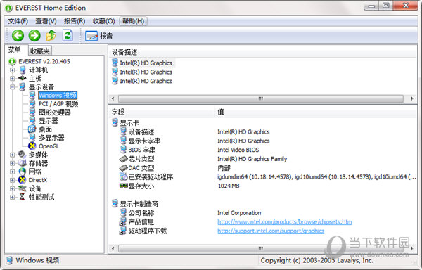Select the Windows 視频 tree item

pyautogui.click(x=58, y=95)
